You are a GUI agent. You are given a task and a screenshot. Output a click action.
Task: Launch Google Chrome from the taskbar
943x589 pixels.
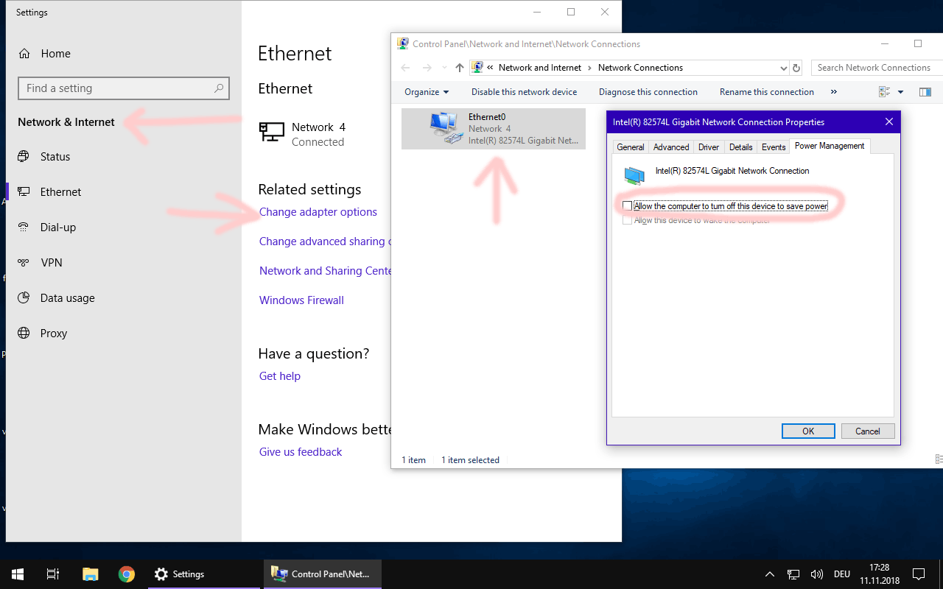(x=127, y=574)
